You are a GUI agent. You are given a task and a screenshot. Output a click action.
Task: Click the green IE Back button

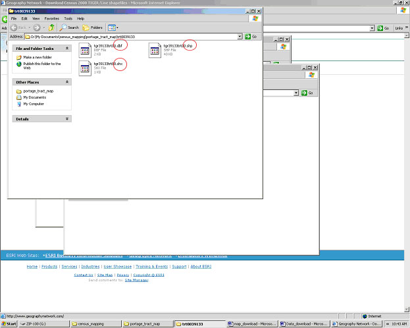pos(5,19)
